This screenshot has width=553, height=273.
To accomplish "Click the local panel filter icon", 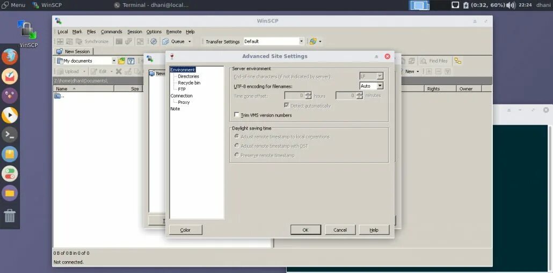I will click(131, 61).
